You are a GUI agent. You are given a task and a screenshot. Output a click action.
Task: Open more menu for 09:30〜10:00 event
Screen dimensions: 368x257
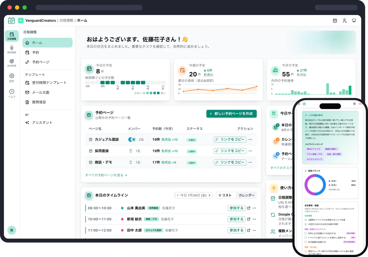pyautogui.click(x=254, y=208)
